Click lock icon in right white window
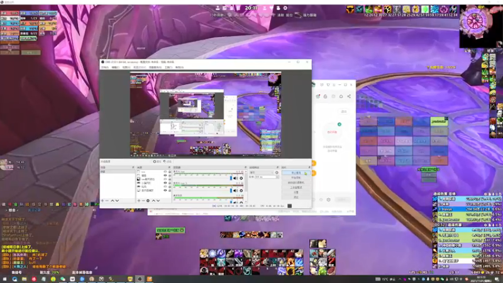Viewport: 503px width, 283px height. [325, 96]
